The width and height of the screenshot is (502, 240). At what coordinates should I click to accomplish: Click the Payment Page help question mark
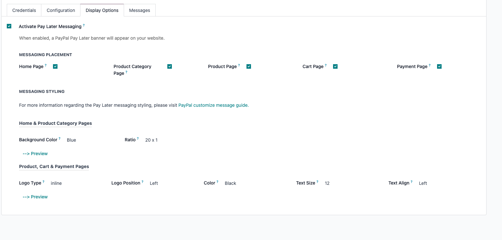point(430,65)
